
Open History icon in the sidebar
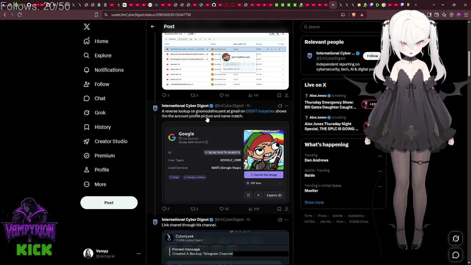point(86,127)
